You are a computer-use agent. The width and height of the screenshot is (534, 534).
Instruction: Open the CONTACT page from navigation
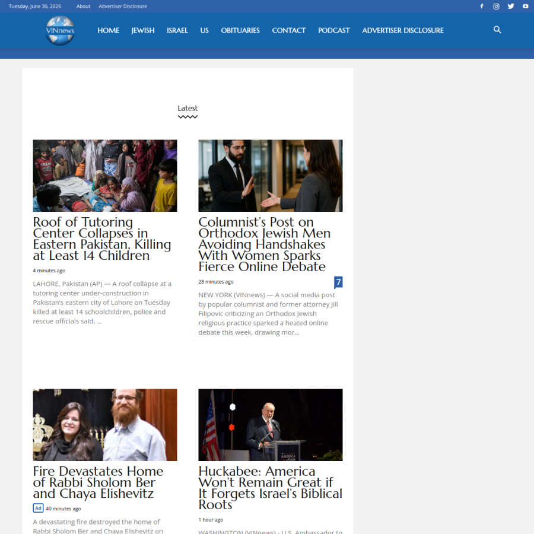tap(289, 30)
